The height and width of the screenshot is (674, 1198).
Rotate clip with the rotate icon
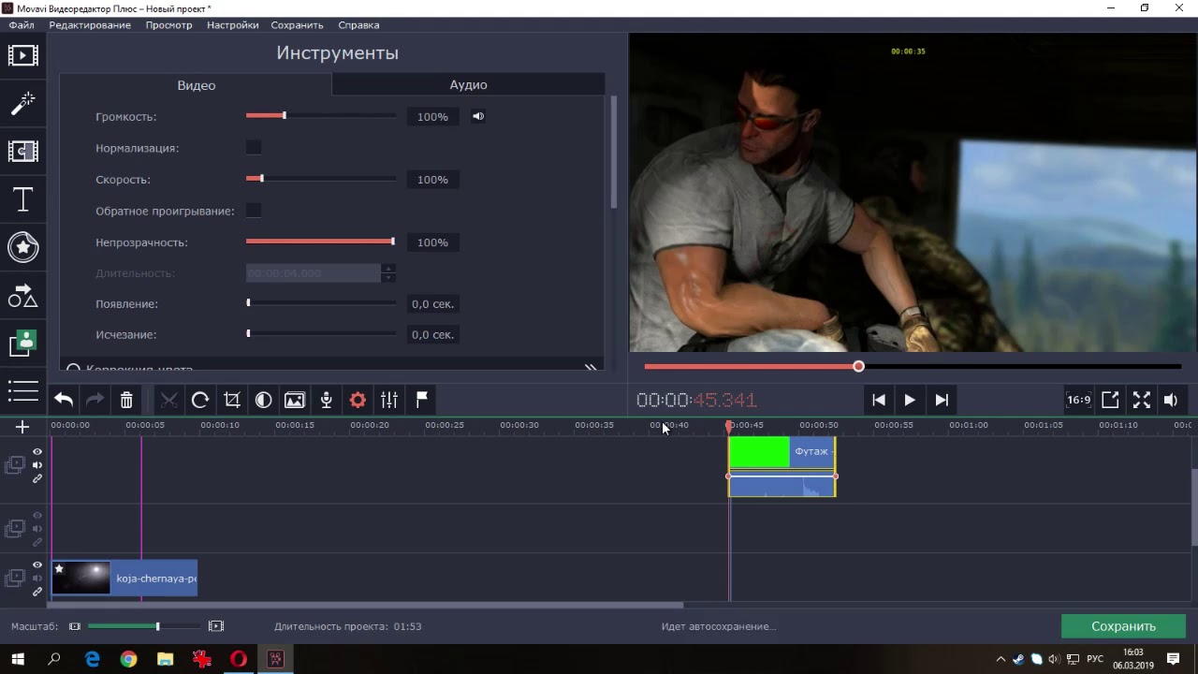(200, 401)
